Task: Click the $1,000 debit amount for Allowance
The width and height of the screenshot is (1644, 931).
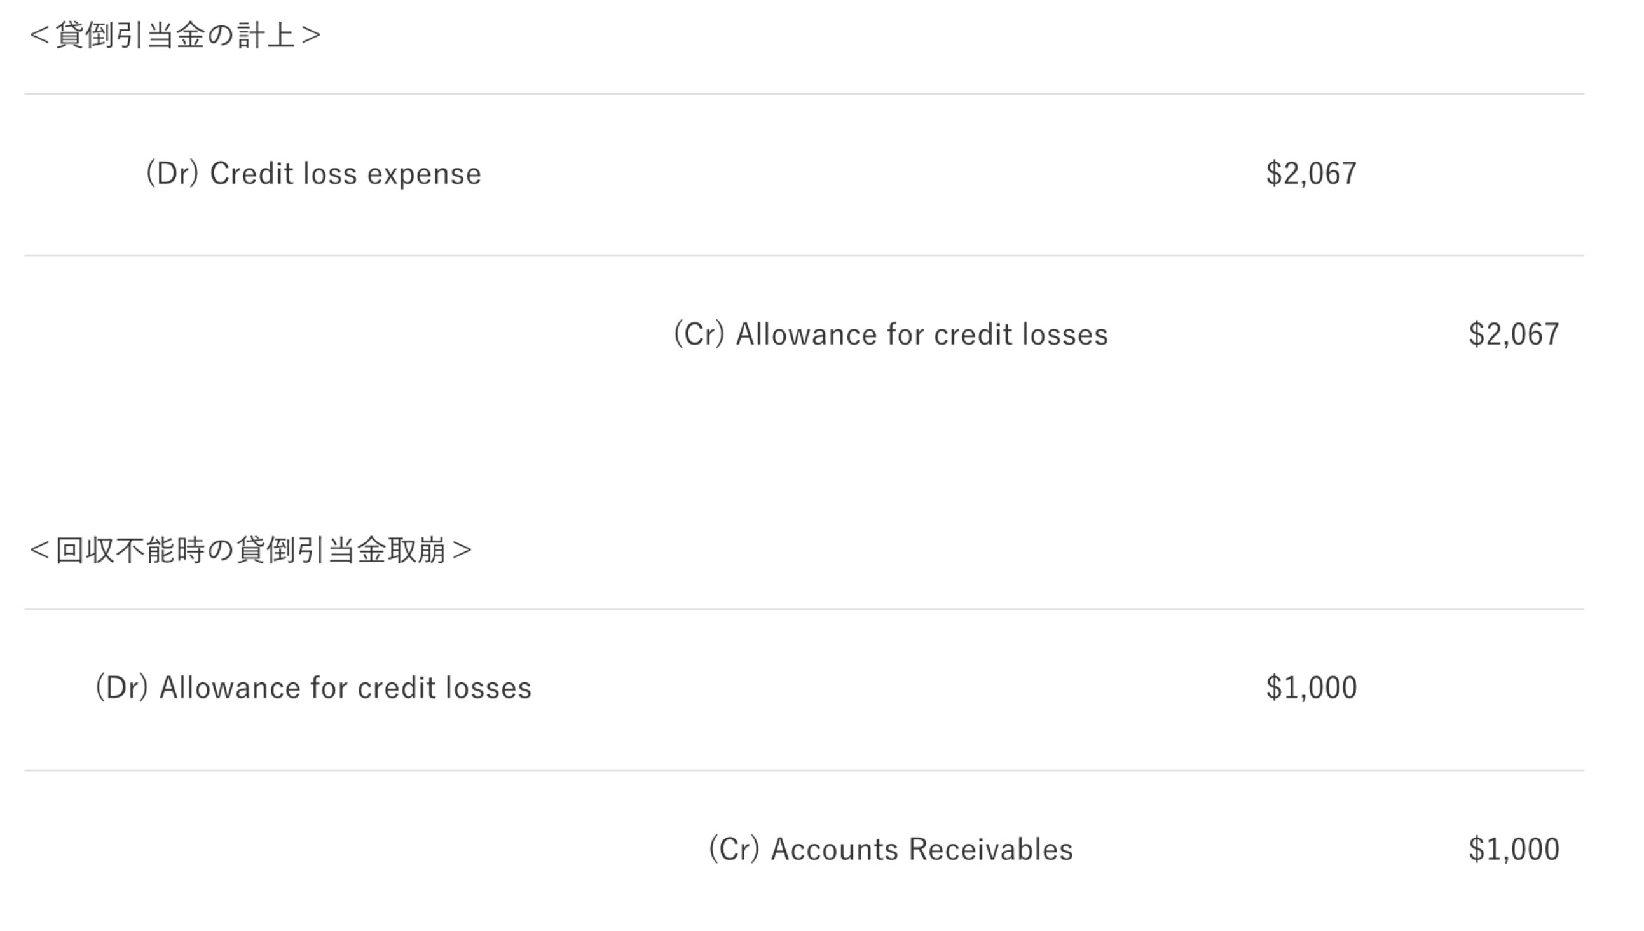Action: pyautogui.click(x=1311, y=688)
